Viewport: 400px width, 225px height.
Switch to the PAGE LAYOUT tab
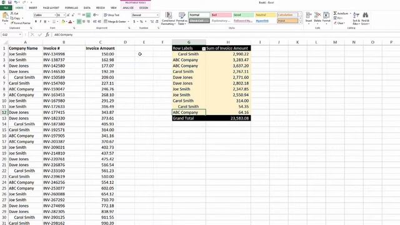(x=51, y=8)
